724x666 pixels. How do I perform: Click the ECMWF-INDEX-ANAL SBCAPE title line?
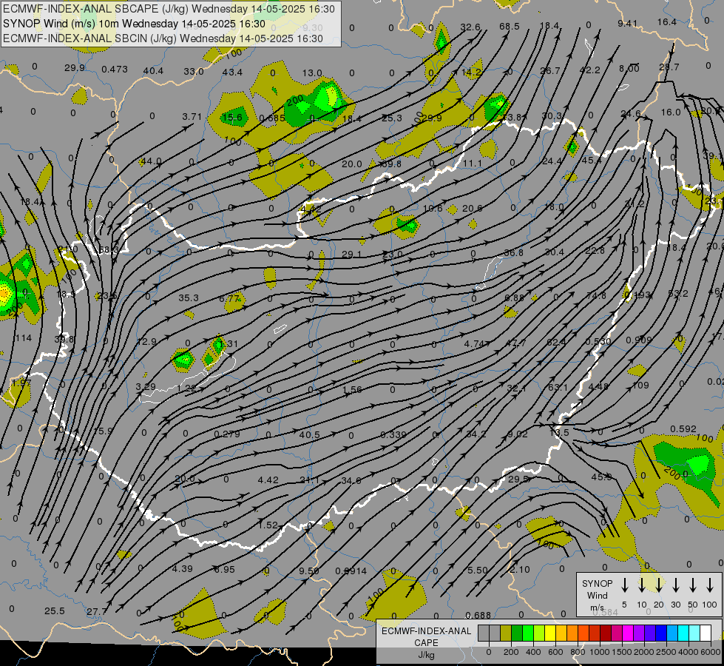(x=169, y=9)
